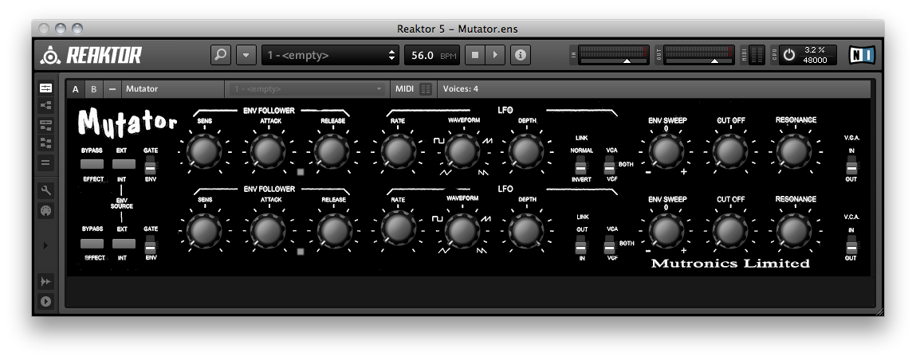This screenshot has height=360, width=916.
Task: Toggle the bottom V.C.A. IN/OUT switch
Action: point(851,244)
